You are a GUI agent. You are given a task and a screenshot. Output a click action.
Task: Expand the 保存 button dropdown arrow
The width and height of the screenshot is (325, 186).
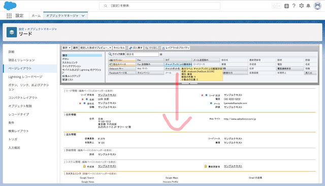click(70, 48)
